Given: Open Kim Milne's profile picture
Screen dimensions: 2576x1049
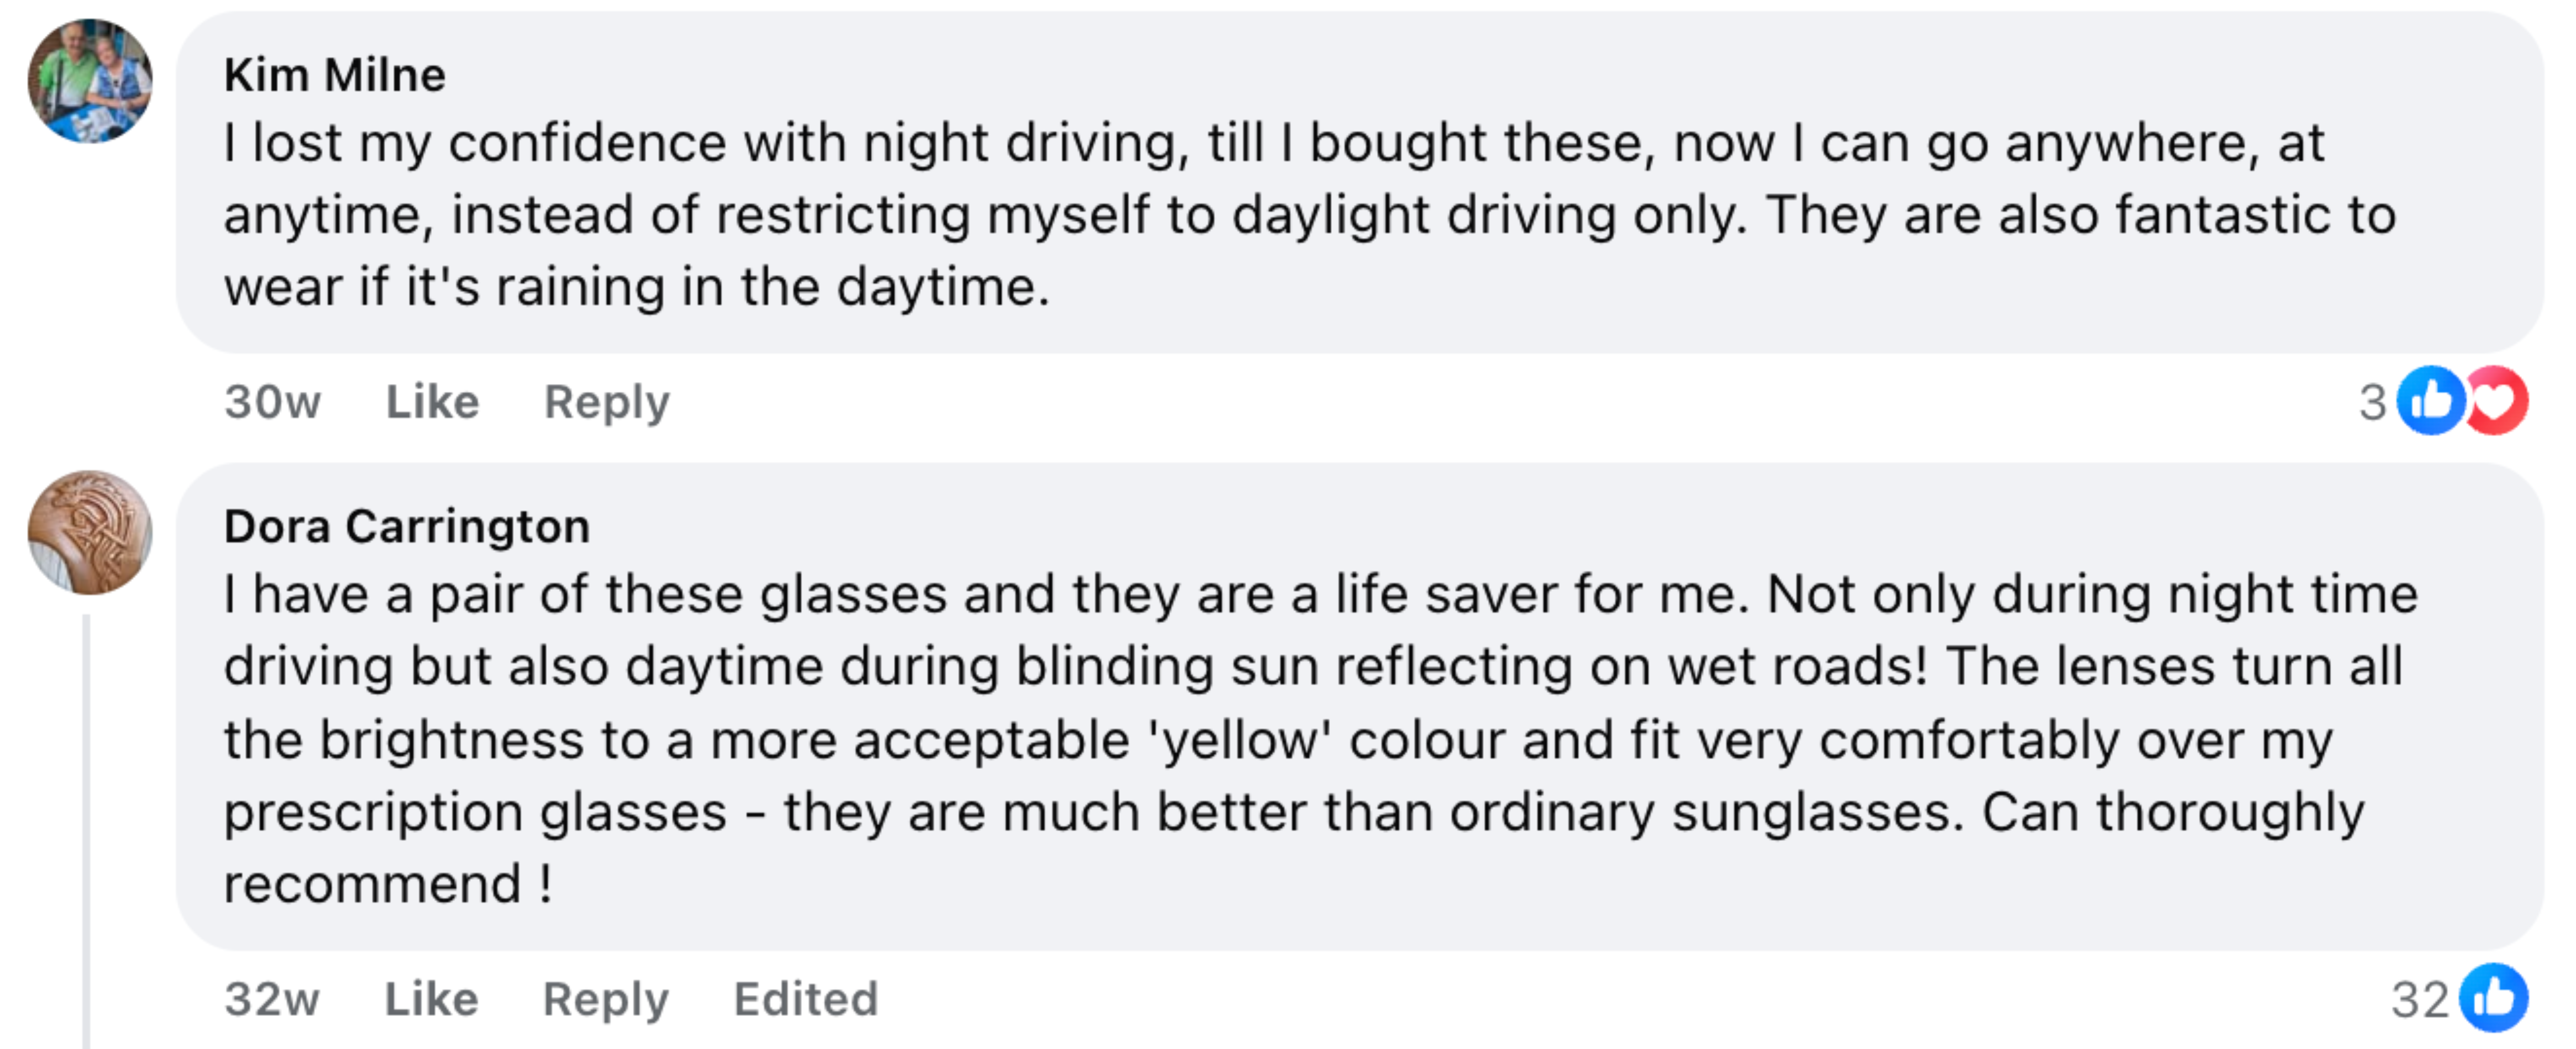Looking at the screenshot, I should (x=90, y=81).
